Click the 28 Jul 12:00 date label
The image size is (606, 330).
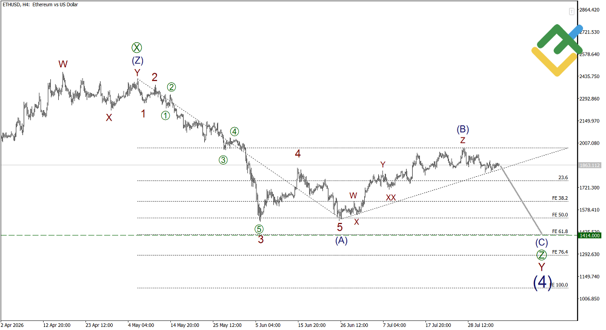tap(481, 325)
